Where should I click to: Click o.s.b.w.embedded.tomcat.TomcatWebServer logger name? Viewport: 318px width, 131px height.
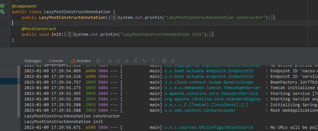212,88
